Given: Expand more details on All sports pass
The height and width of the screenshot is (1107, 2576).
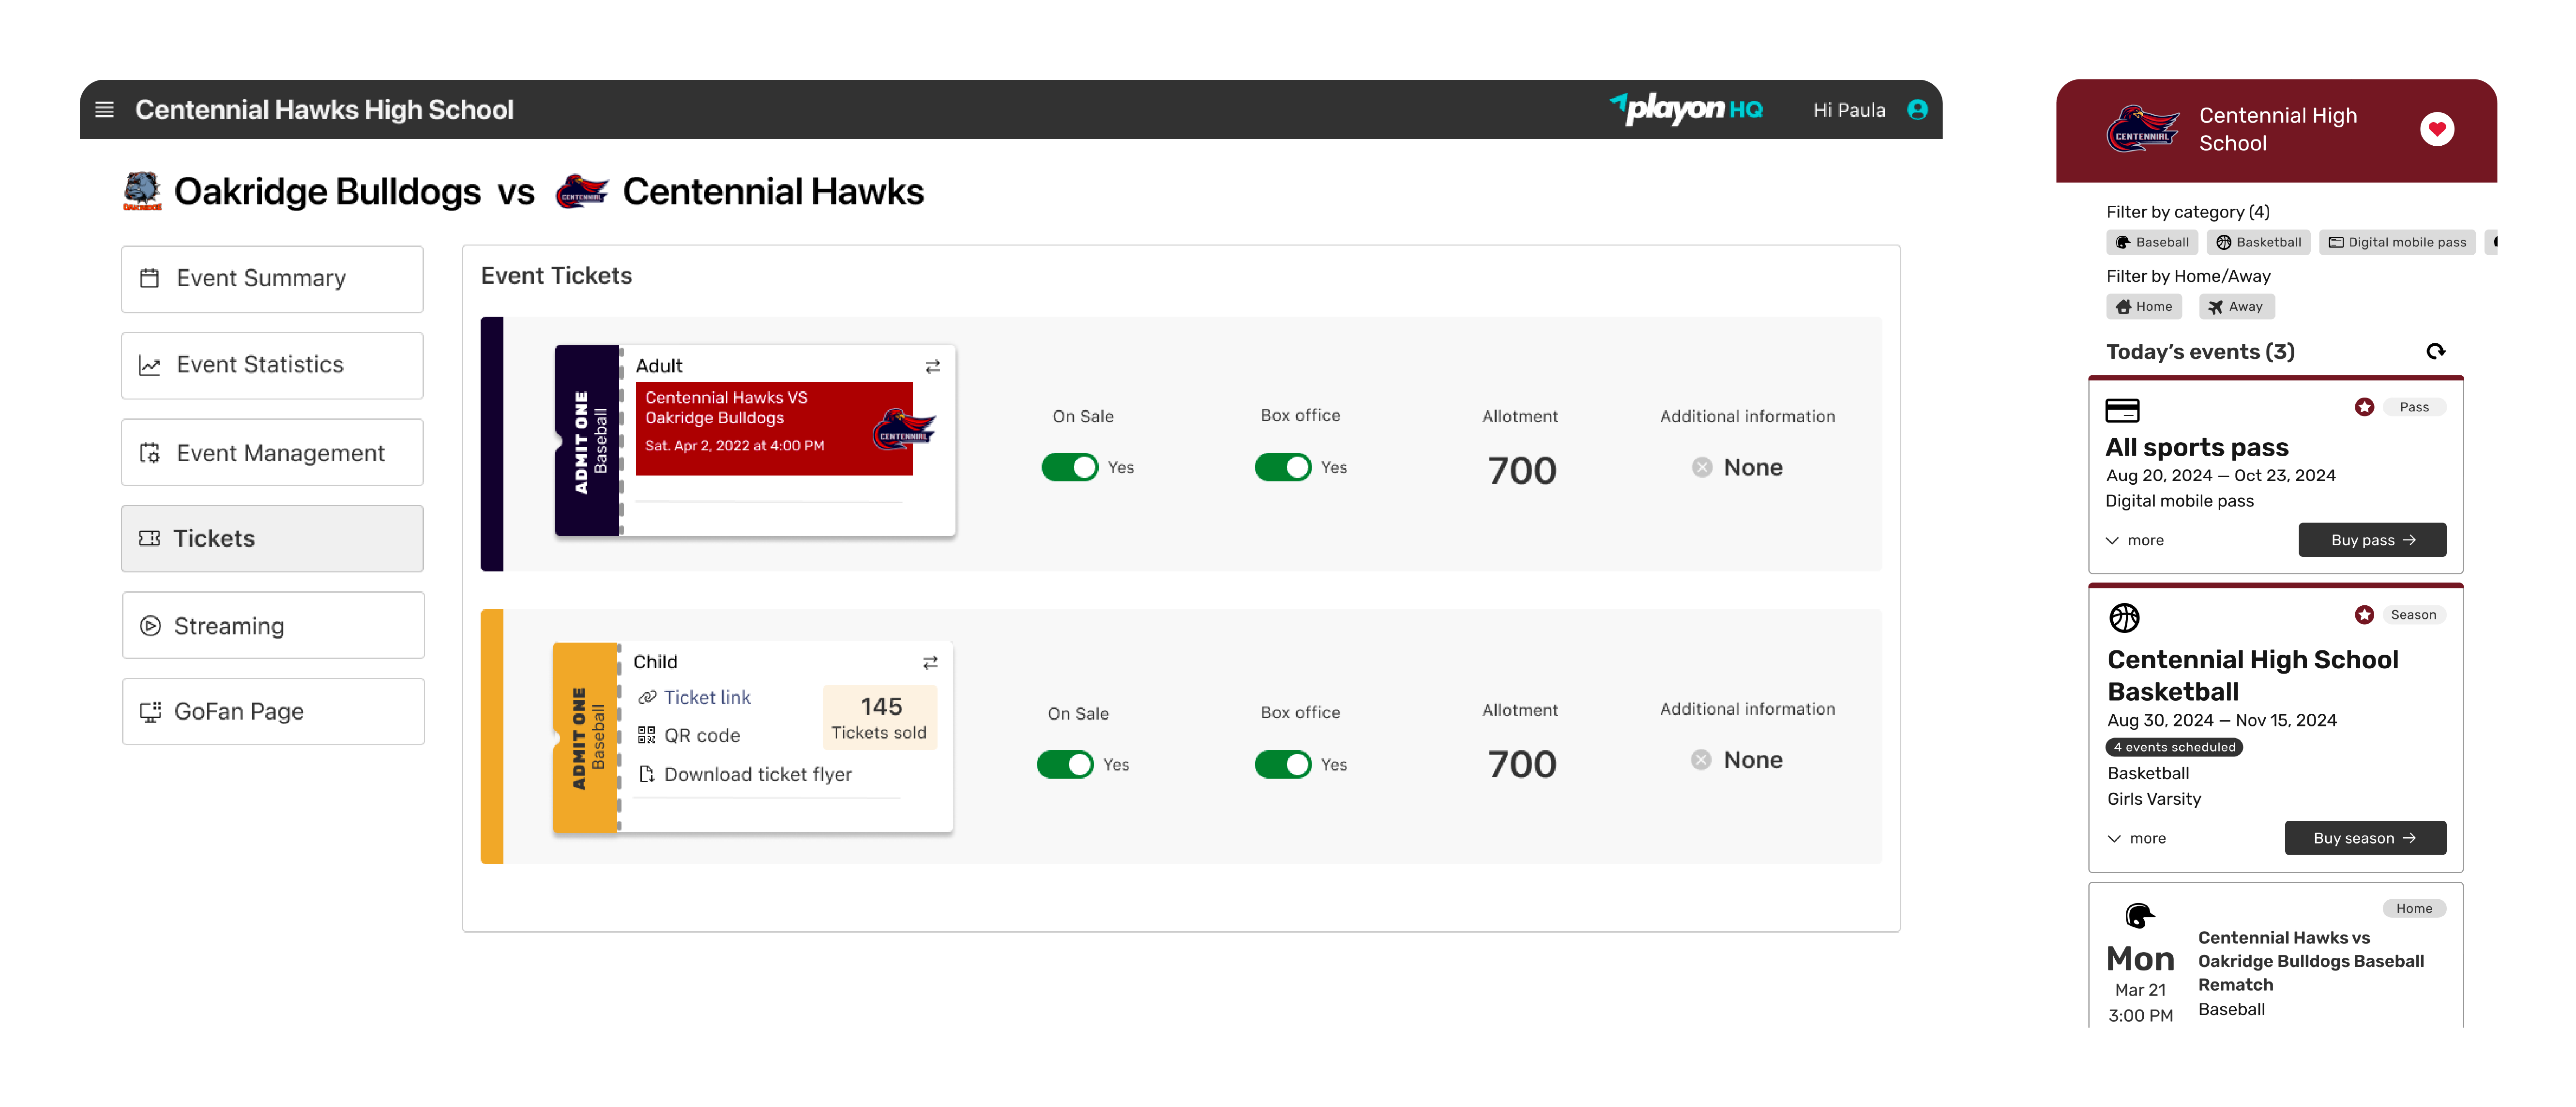Looking at the screenshot, I should pyautogui.click(x=2135, y=540).
